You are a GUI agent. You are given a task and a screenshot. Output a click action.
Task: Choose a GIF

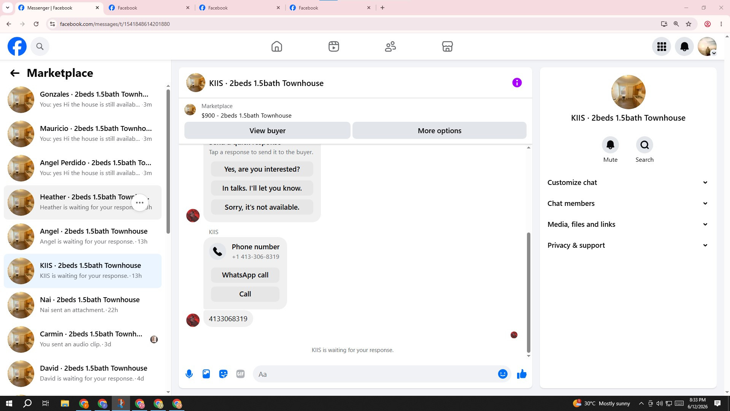[240, 374]
